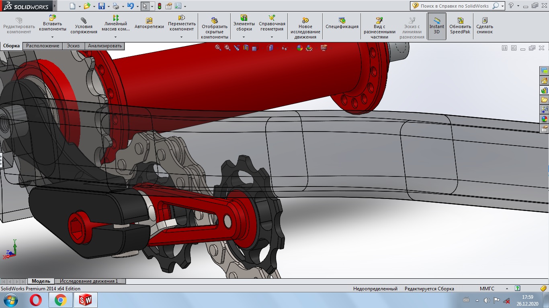
Task: Open the dropdown arrow beside Save
Action: click(x=109, y=6)
